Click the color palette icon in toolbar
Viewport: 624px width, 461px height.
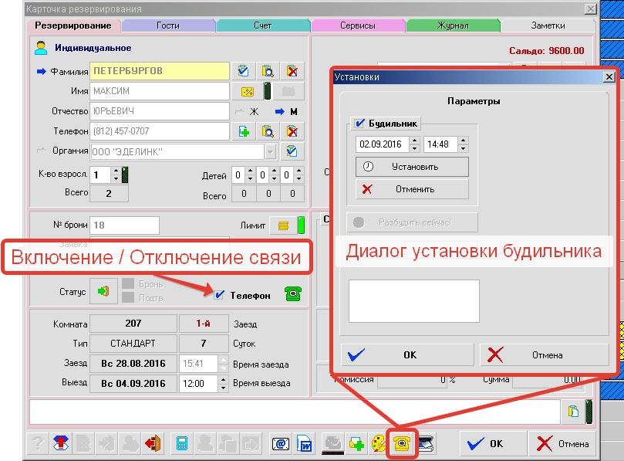coord(379,444)
